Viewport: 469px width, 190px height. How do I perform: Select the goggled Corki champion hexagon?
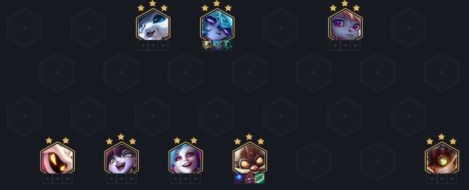pyautogui.click(x=249, y=158)
